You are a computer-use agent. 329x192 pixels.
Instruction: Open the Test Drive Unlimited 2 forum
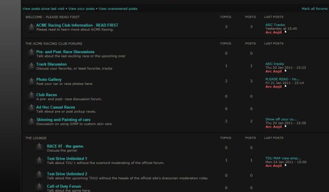pos(67,174)
